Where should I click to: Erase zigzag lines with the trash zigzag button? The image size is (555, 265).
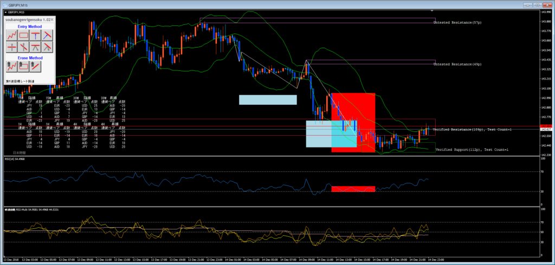pyautogui.click(x=12, y=66)
